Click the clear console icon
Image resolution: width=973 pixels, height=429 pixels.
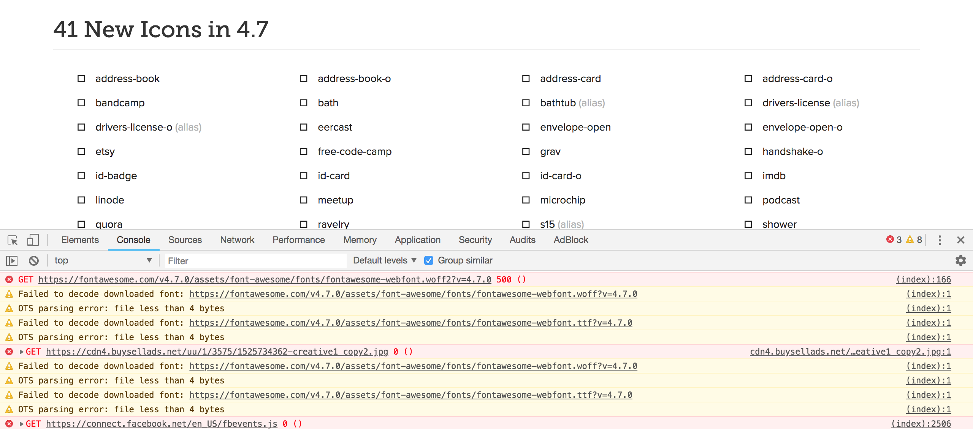click(34, 260)
